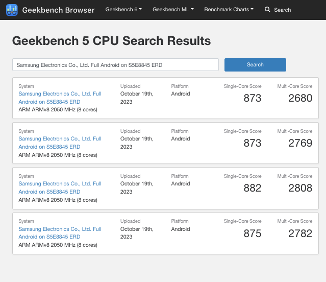Click the Geekbench logo icon
326x282 pixels.
12,10
